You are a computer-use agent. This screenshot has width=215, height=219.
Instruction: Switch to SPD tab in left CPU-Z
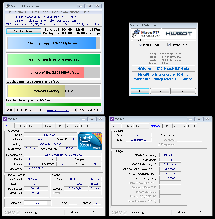click(x=60, y=126)
